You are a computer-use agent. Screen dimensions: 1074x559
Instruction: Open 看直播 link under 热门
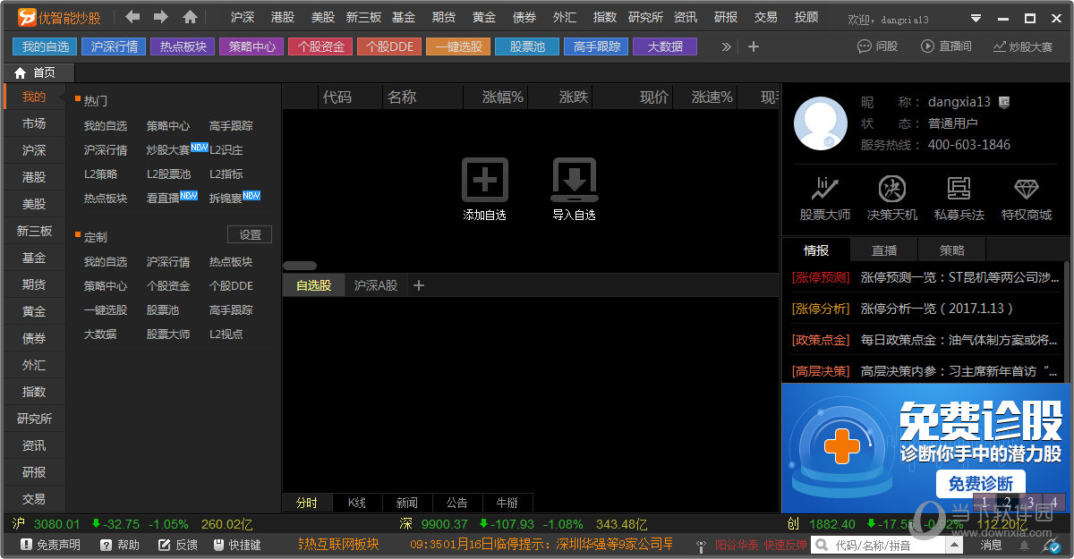(x=163, y=199)
